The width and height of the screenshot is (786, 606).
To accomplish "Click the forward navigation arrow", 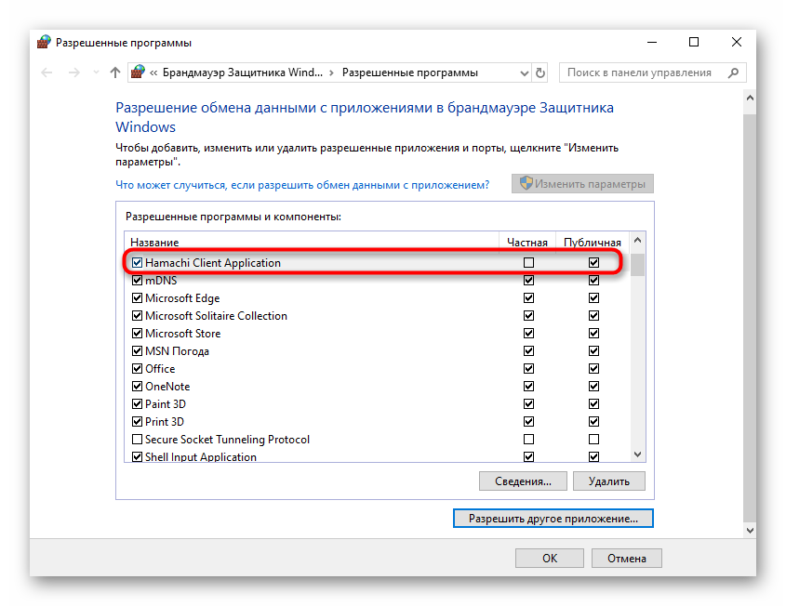I will tap(73, 72).
